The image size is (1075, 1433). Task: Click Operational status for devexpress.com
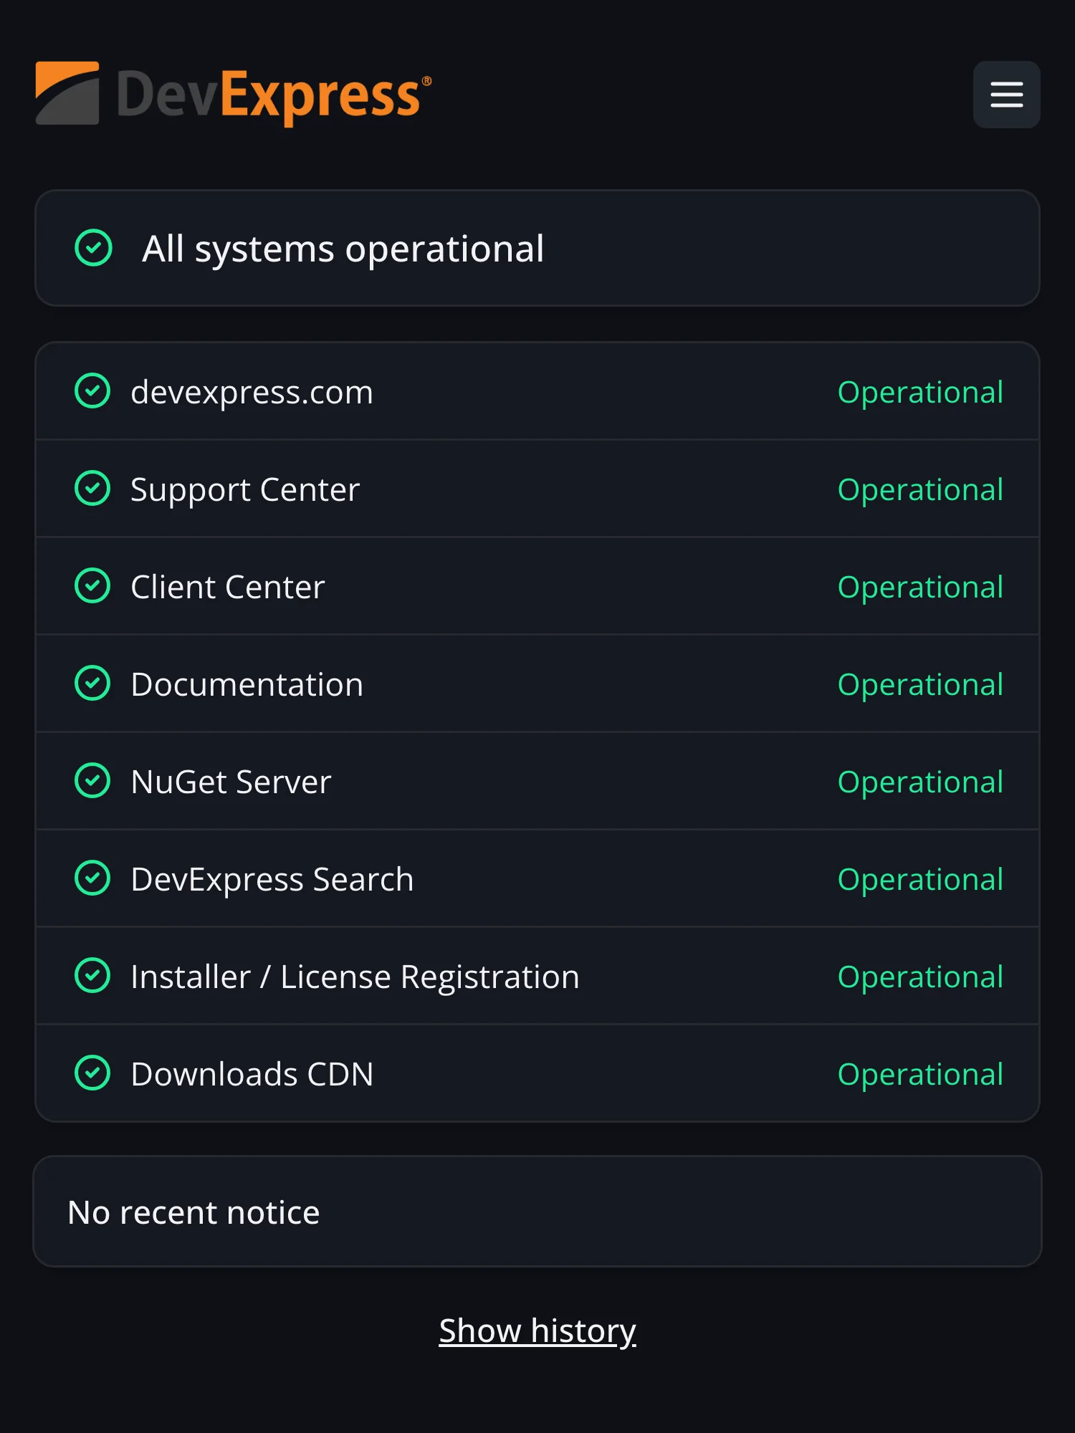click(920, 393)
